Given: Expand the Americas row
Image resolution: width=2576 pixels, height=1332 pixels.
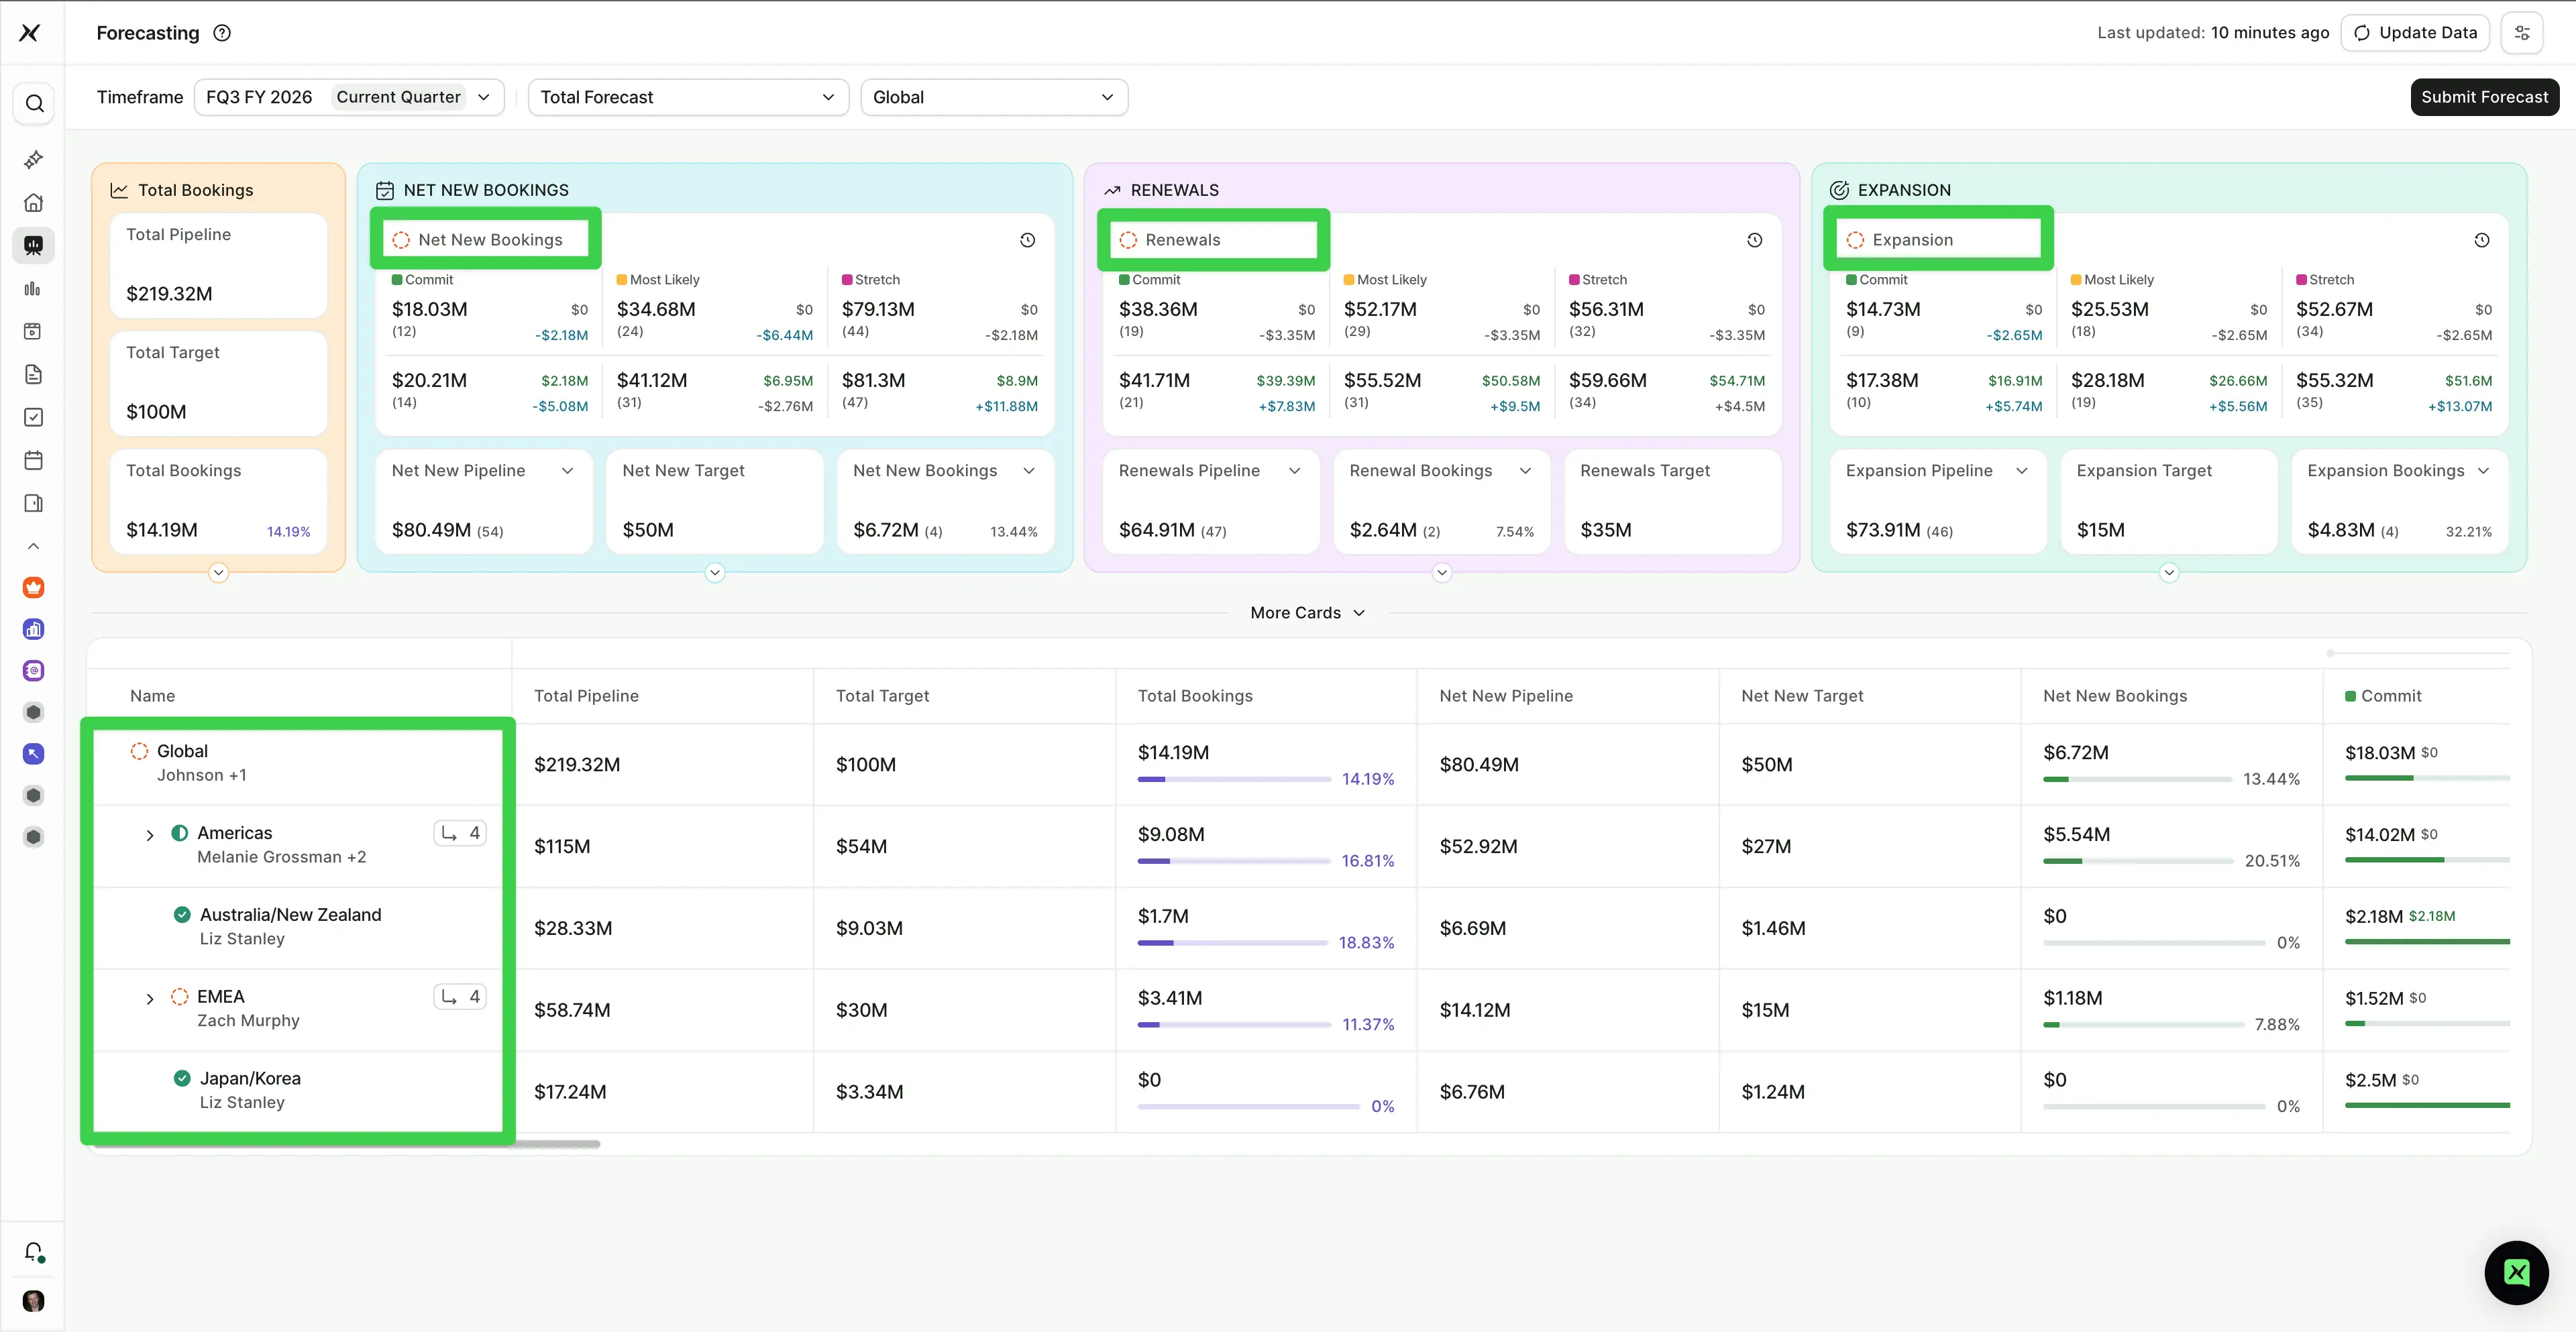Looking at the screenshot, I should 150,835.
